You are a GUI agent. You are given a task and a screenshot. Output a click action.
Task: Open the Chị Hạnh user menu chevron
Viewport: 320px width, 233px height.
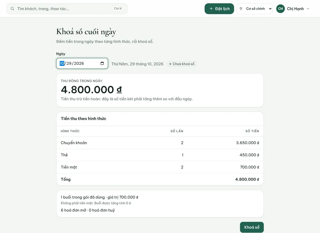pos(308,9)
